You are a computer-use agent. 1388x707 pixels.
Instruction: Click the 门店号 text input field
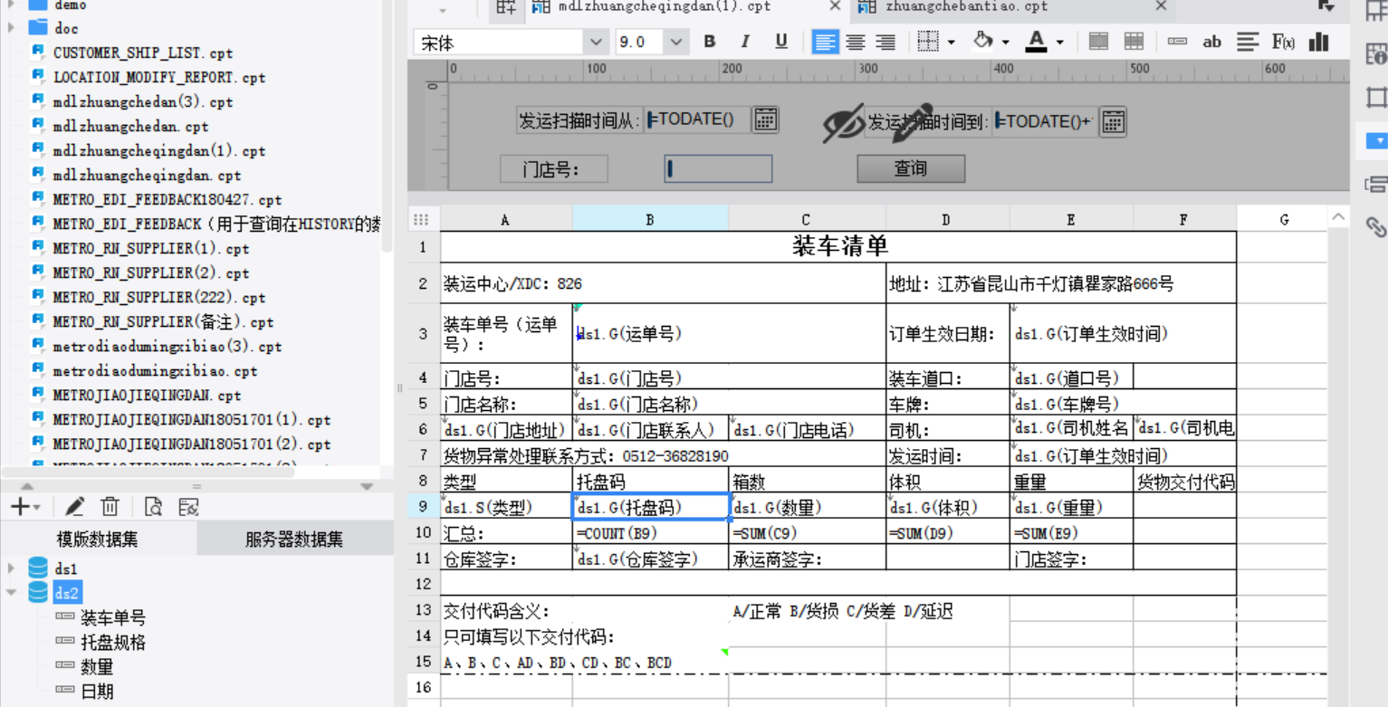718,168
